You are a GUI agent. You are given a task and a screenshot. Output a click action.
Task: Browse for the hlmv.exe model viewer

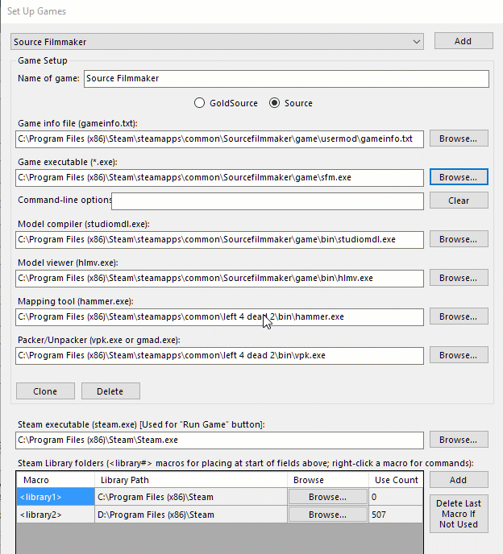(459, 278)
